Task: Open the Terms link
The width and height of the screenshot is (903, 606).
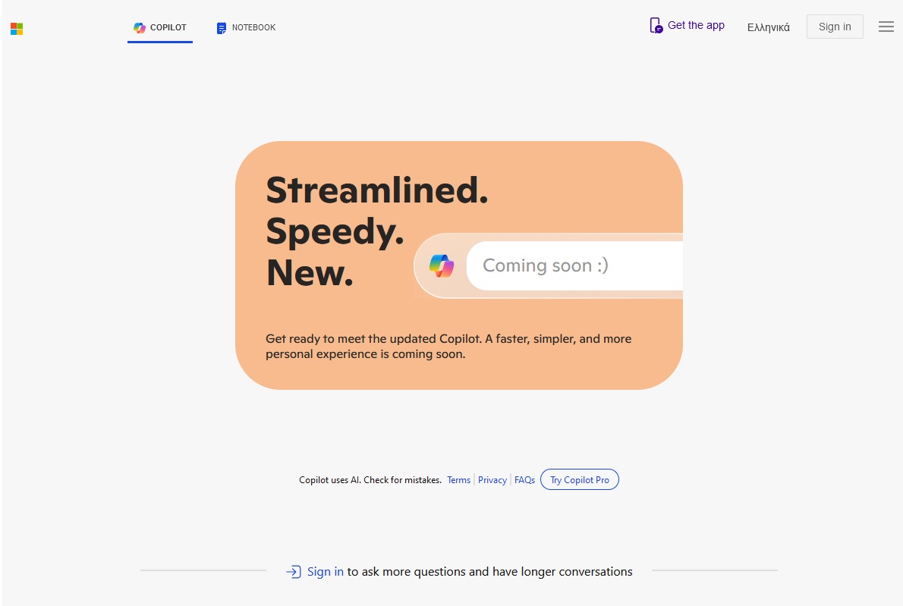Action: (458, 480)
